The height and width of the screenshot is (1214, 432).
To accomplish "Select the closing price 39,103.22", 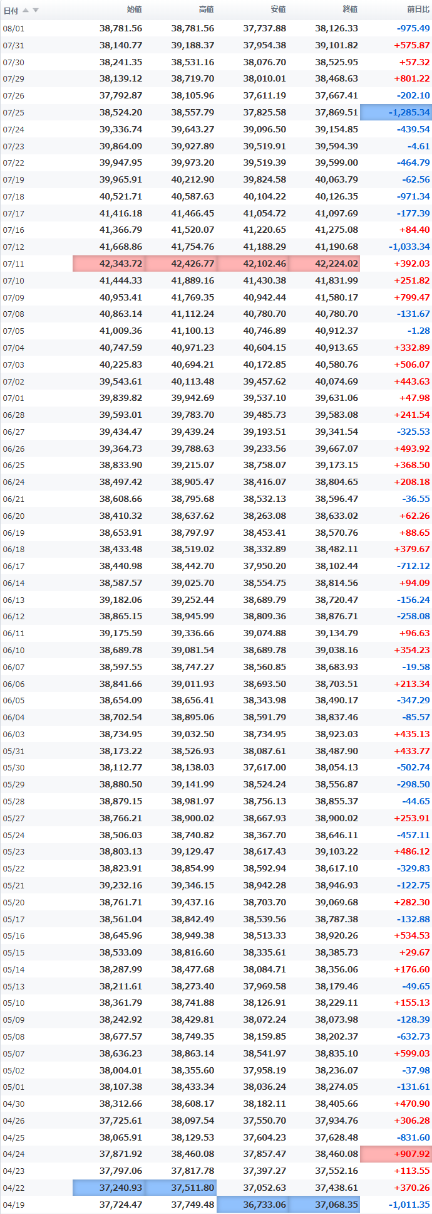I will pos(337,851).
